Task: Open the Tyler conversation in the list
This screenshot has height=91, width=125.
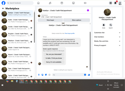Action: coord(17,69)
